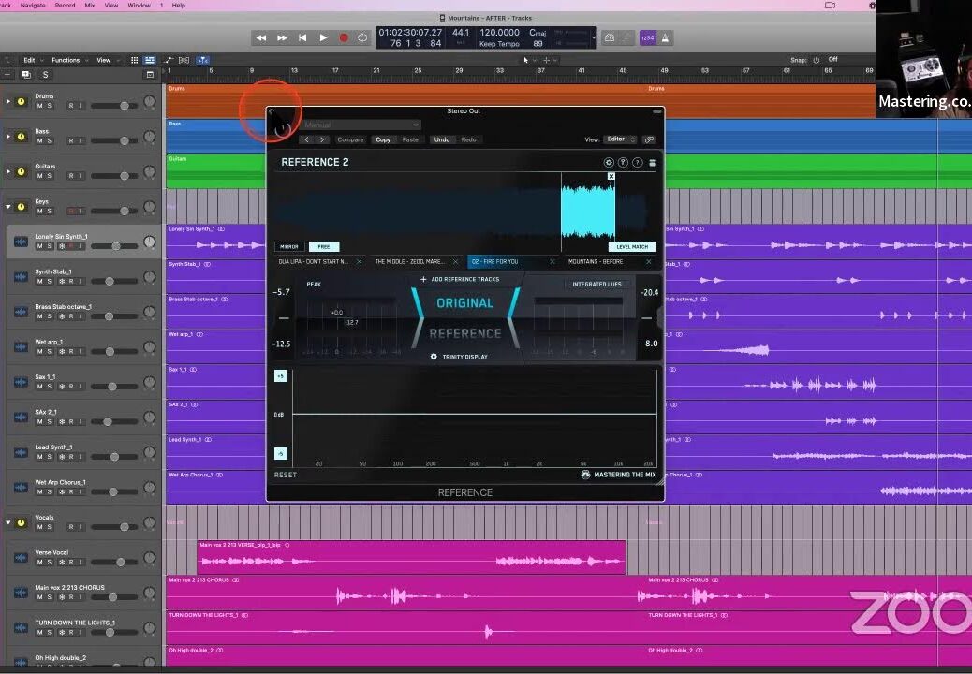Solo the Wet arp_1 track

pos(50,352)
